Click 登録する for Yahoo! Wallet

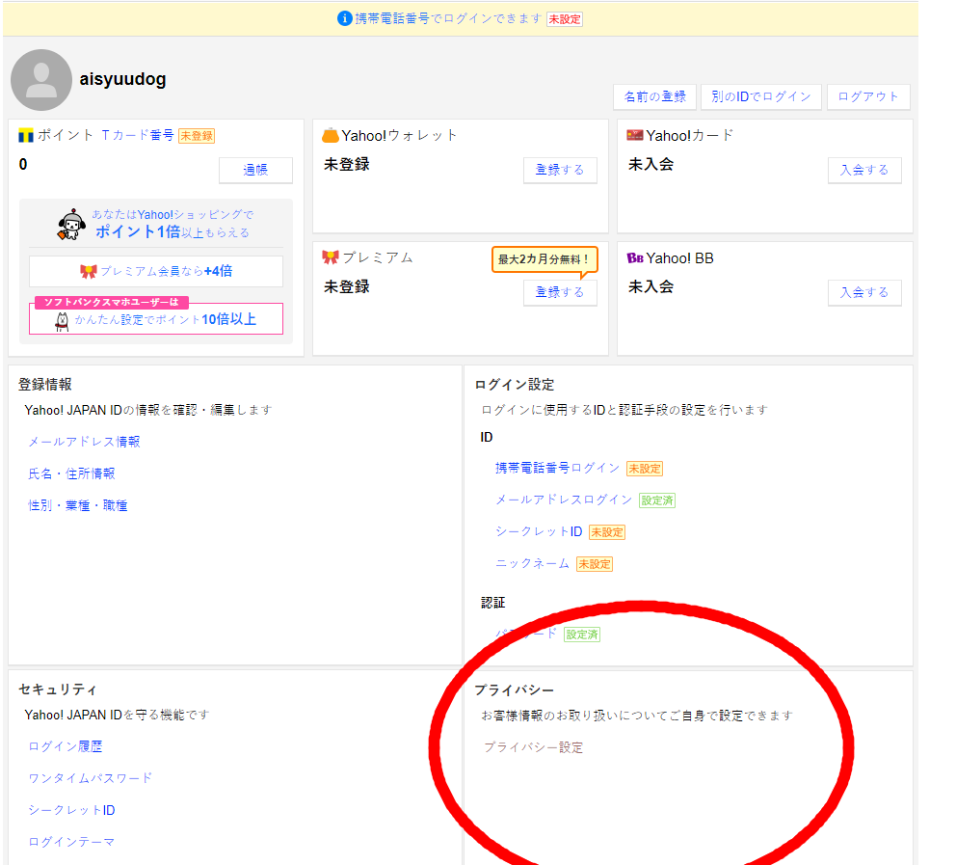560,170
